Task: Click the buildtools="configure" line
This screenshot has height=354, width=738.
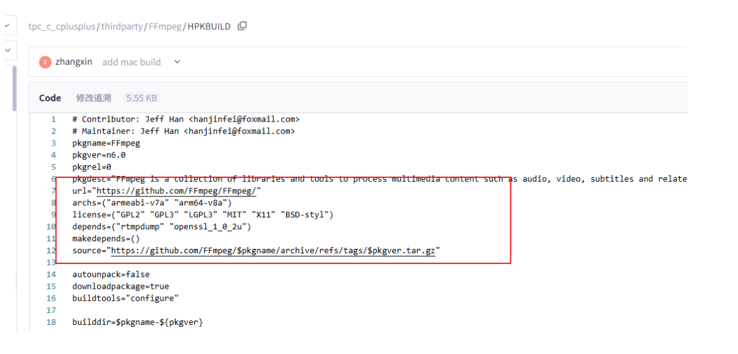Action: 126,298
